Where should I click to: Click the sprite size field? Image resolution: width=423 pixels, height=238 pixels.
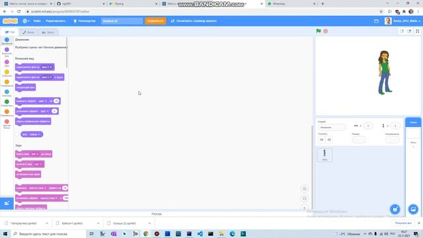[359, 139]
